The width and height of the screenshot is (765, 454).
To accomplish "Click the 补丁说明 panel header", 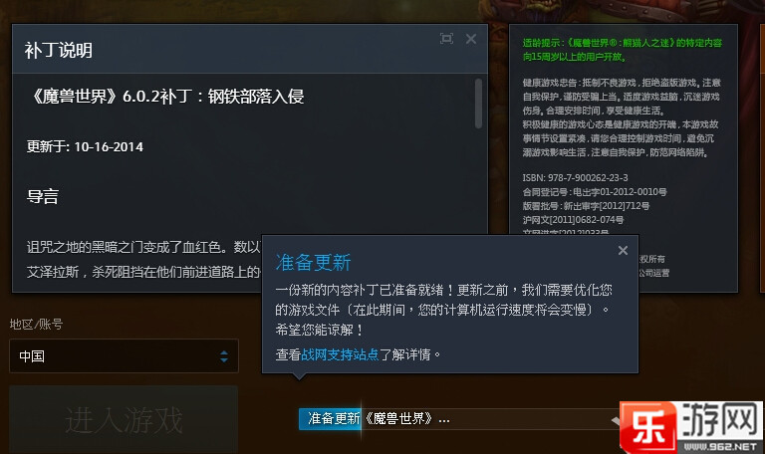I will pos(59,50).
